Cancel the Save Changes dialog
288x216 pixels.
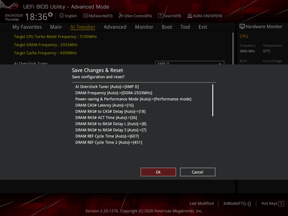(x=198, y=172)
